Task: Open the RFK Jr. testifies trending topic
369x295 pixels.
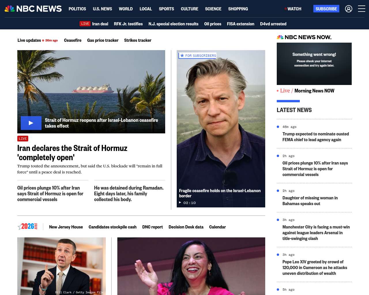Action: coord(128,24)
